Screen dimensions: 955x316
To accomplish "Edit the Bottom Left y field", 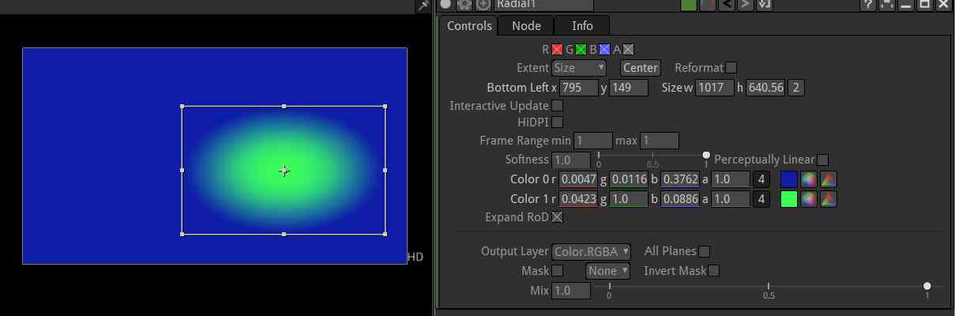I will [629, 88].
